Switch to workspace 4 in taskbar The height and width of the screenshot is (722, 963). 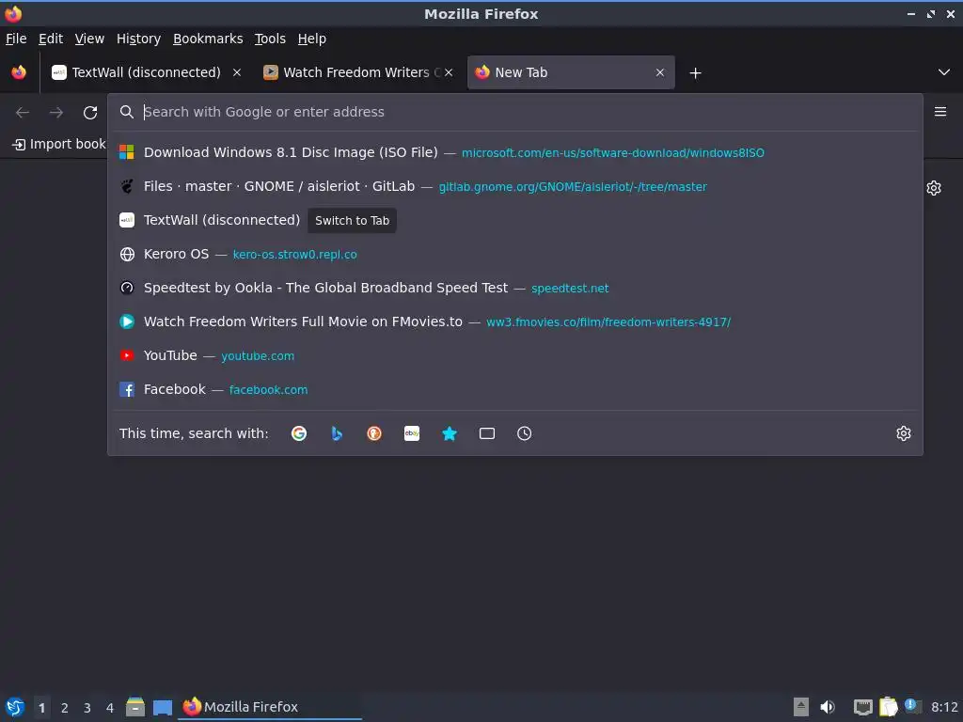tap(110, 708)
